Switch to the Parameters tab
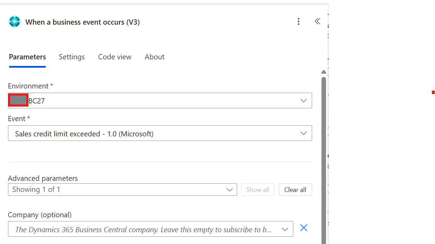 [x=27, y=57]
